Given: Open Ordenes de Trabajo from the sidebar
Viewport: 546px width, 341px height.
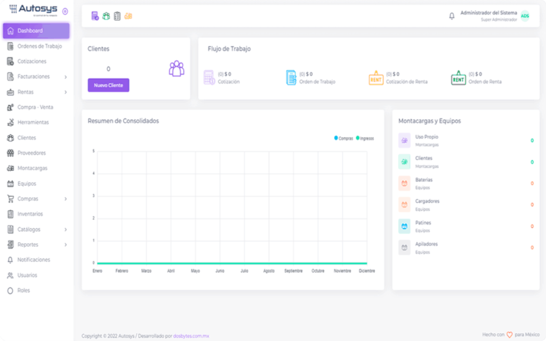Looking at the screenshot, I should pos(36,46).
